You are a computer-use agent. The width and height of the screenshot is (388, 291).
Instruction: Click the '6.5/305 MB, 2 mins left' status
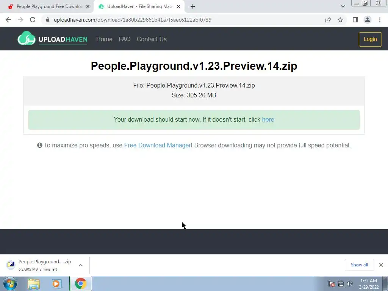pyautogui.click(x=38, y=269)
